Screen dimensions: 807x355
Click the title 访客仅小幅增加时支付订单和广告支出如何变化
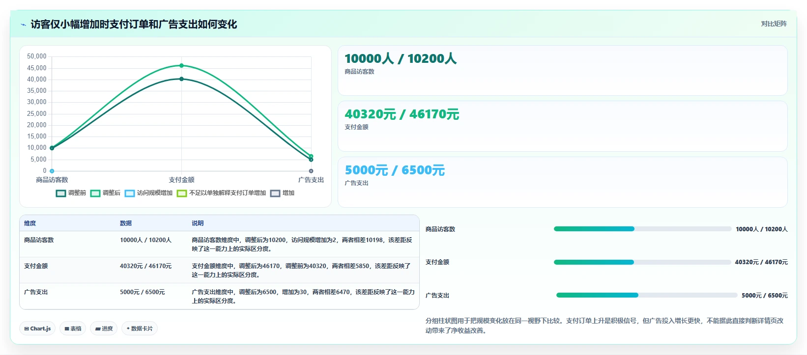[x=134, y=25]
